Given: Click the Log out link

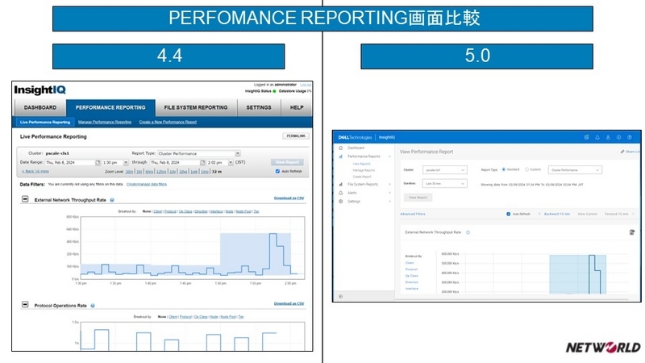Looking at the screenshot, I should coord(306,85).
